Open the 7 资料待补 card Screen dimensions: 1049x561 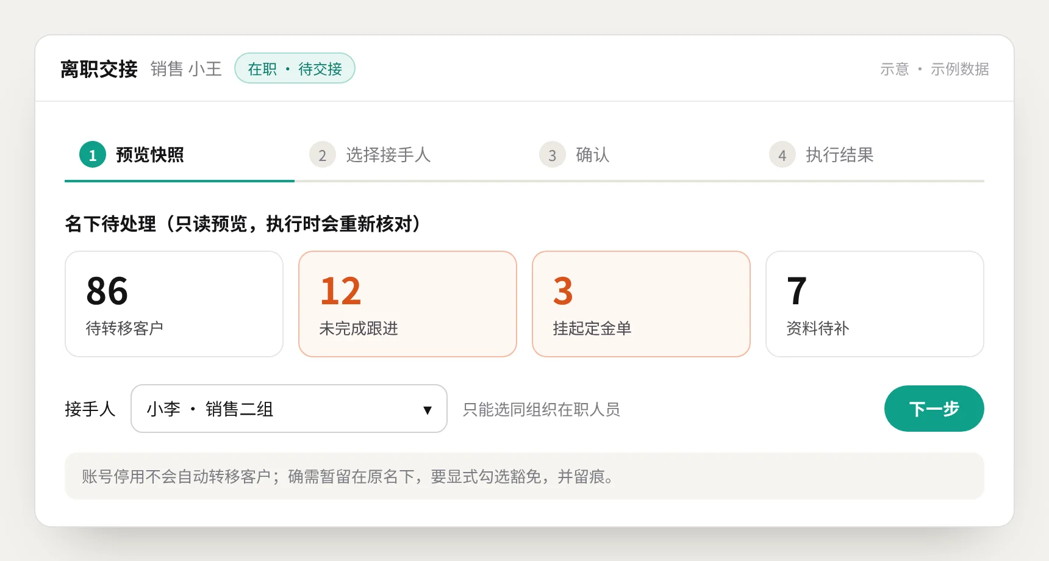pos(875,304)
